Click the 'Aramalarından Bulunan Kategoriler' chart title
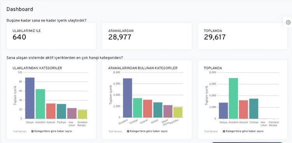Viewport: 292px width, 143px height. point(143,68)
